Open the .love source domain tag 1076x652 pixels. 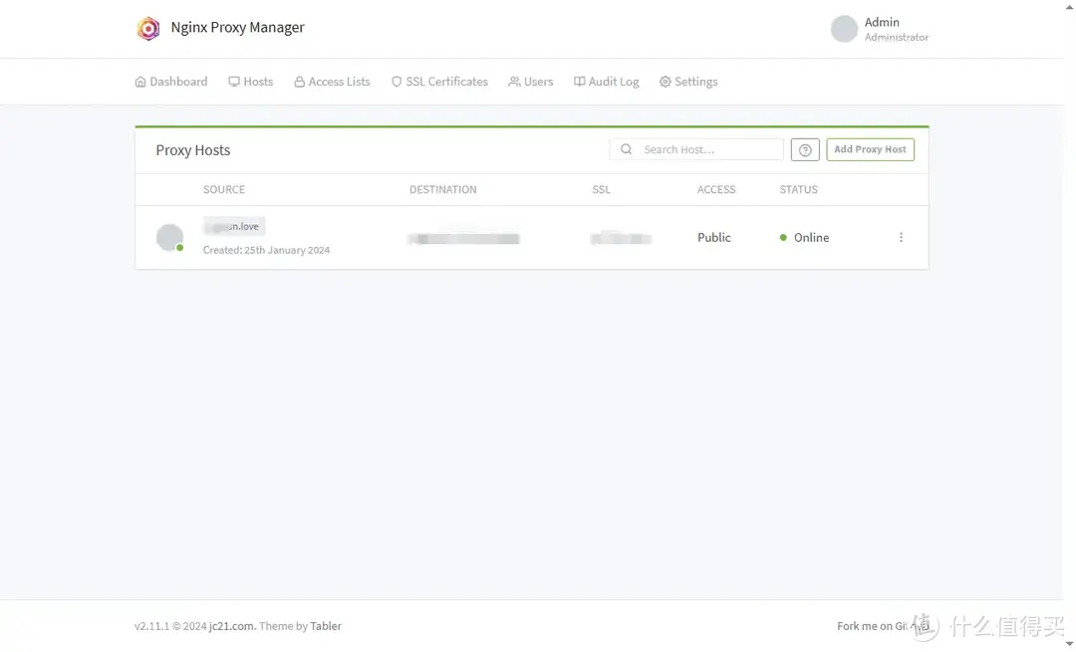tap(234, 226)
